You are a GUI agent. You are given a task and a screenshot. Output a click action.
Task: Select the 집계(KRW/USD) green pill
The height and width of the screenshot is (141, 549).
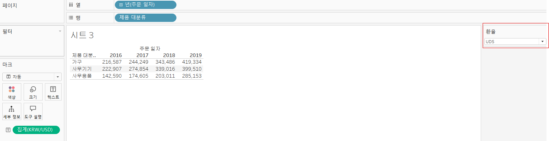click(x=36, y=130)
